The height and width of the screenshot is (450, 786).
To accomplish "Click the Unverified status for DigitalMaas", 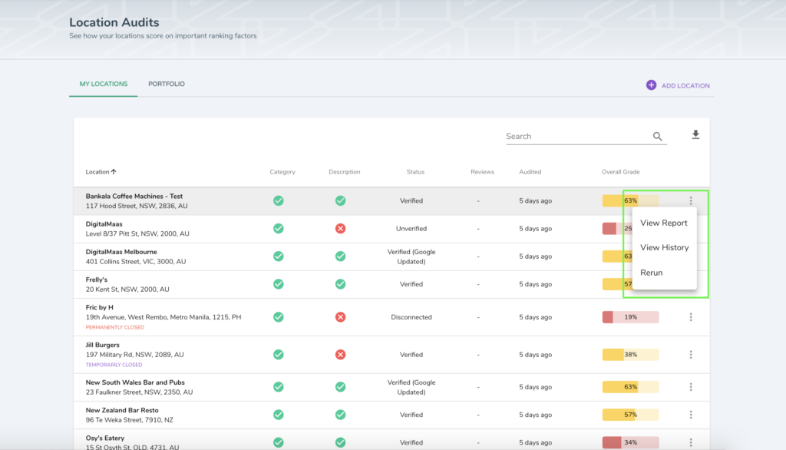I will tap(411, 228).
